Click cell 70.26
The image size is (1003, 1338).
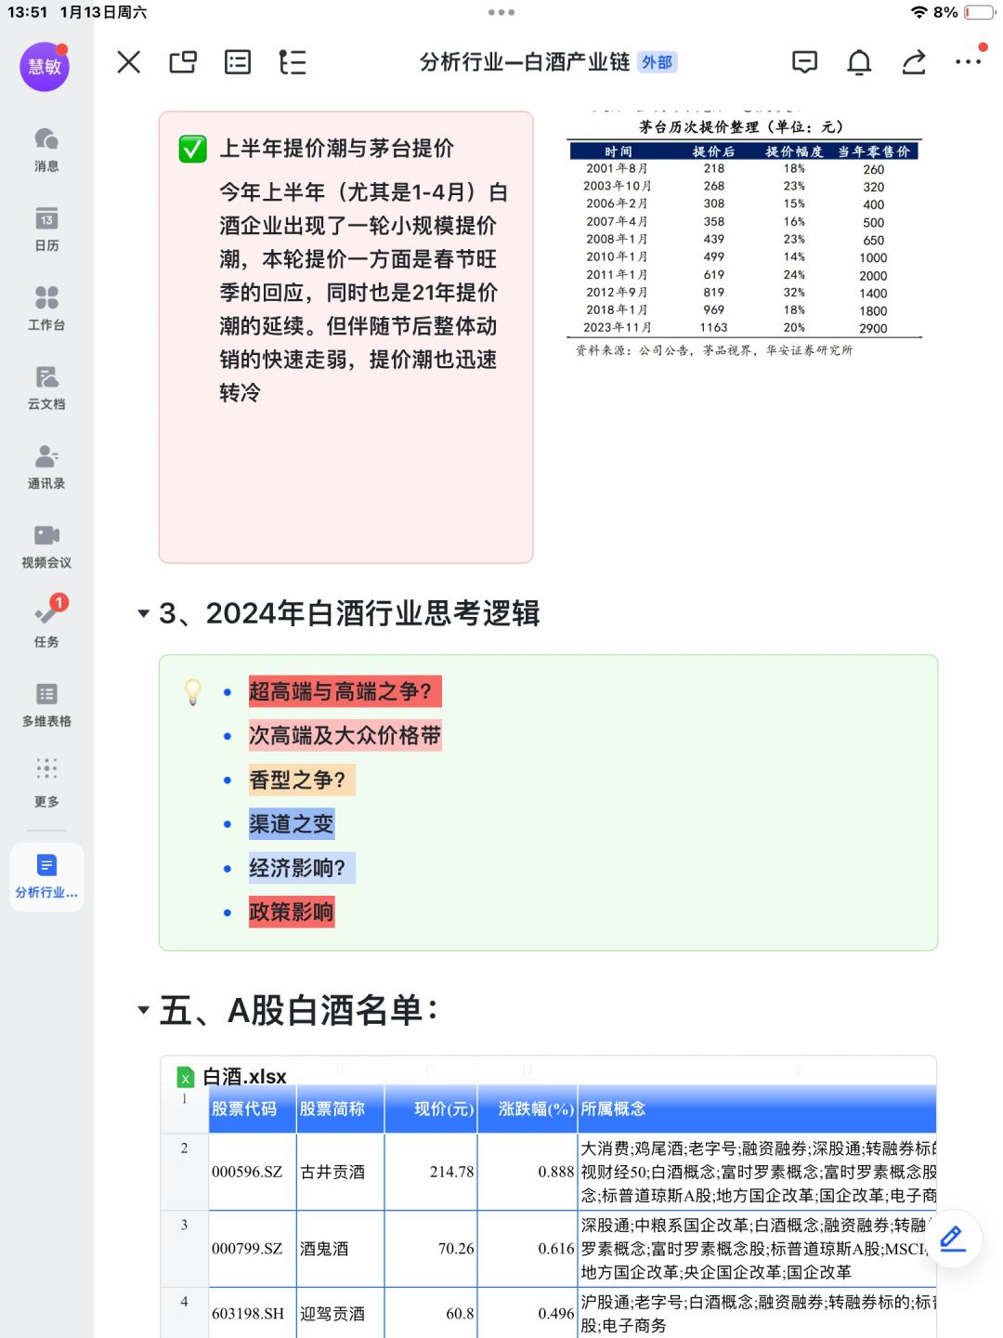coord(431,1249)
